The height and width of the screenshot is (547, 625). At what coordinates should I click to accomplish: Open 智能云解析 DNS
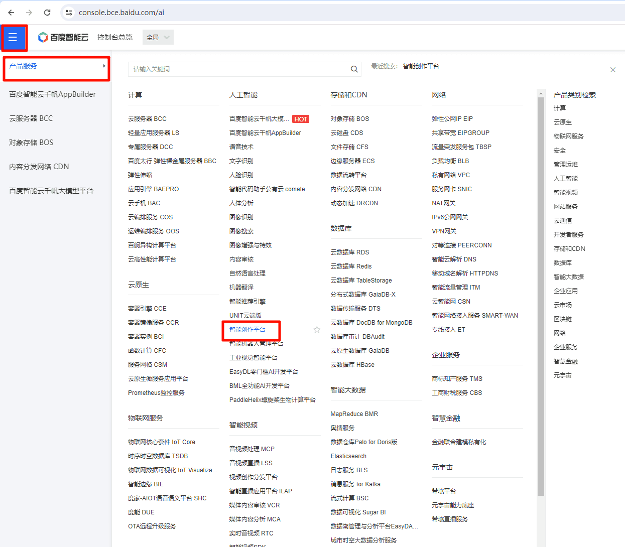point(454,259)
